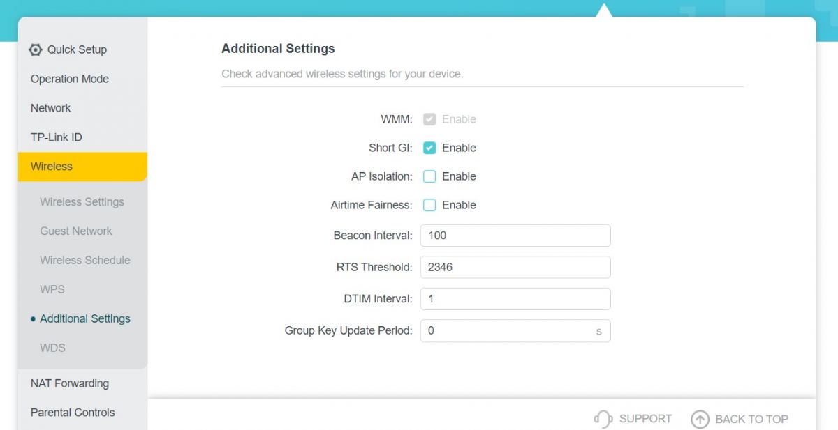Click the Beacon Interval input field
The image size is (838, 430).
click(x=515, y=236)
